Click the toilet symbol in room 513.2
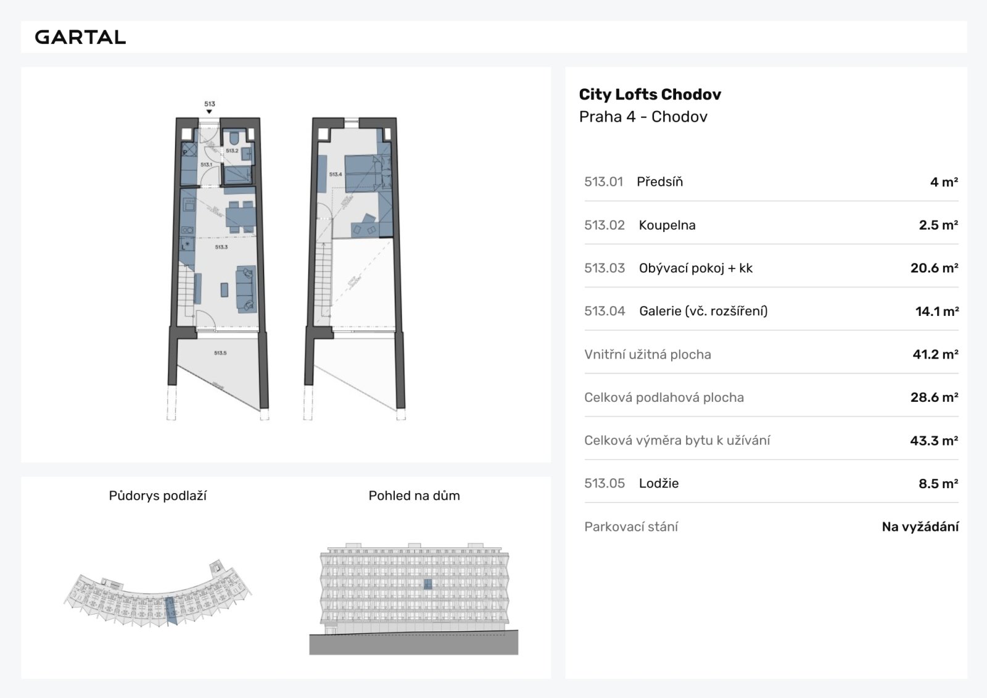This screenshot has width=987, height=698. click(235, 137)
